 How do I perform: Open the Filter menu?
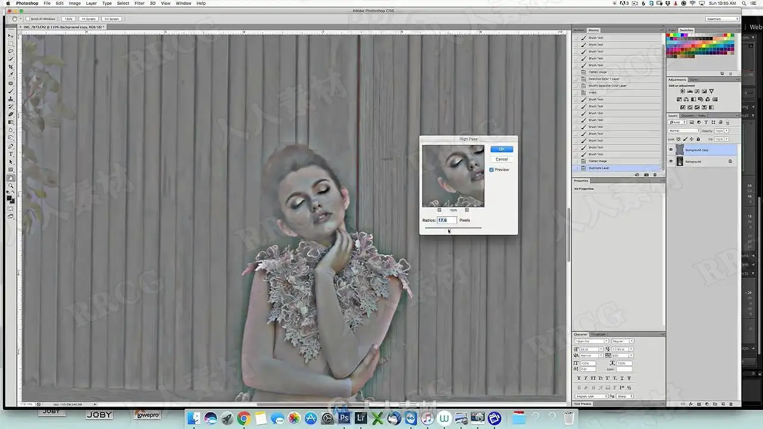click(139, 3)
